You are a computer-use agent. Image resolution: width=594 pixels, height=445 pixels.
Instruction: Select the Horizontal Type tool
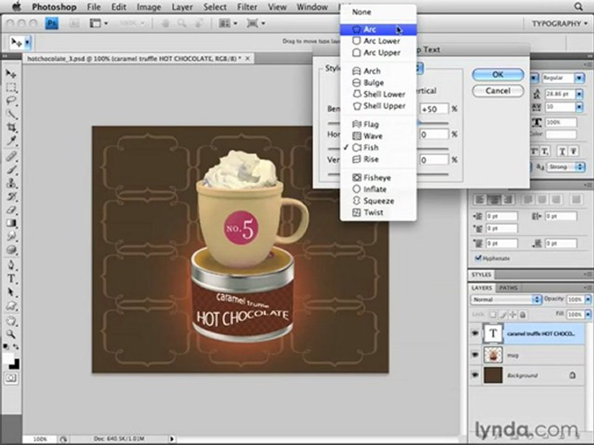[x=11, y=279]
